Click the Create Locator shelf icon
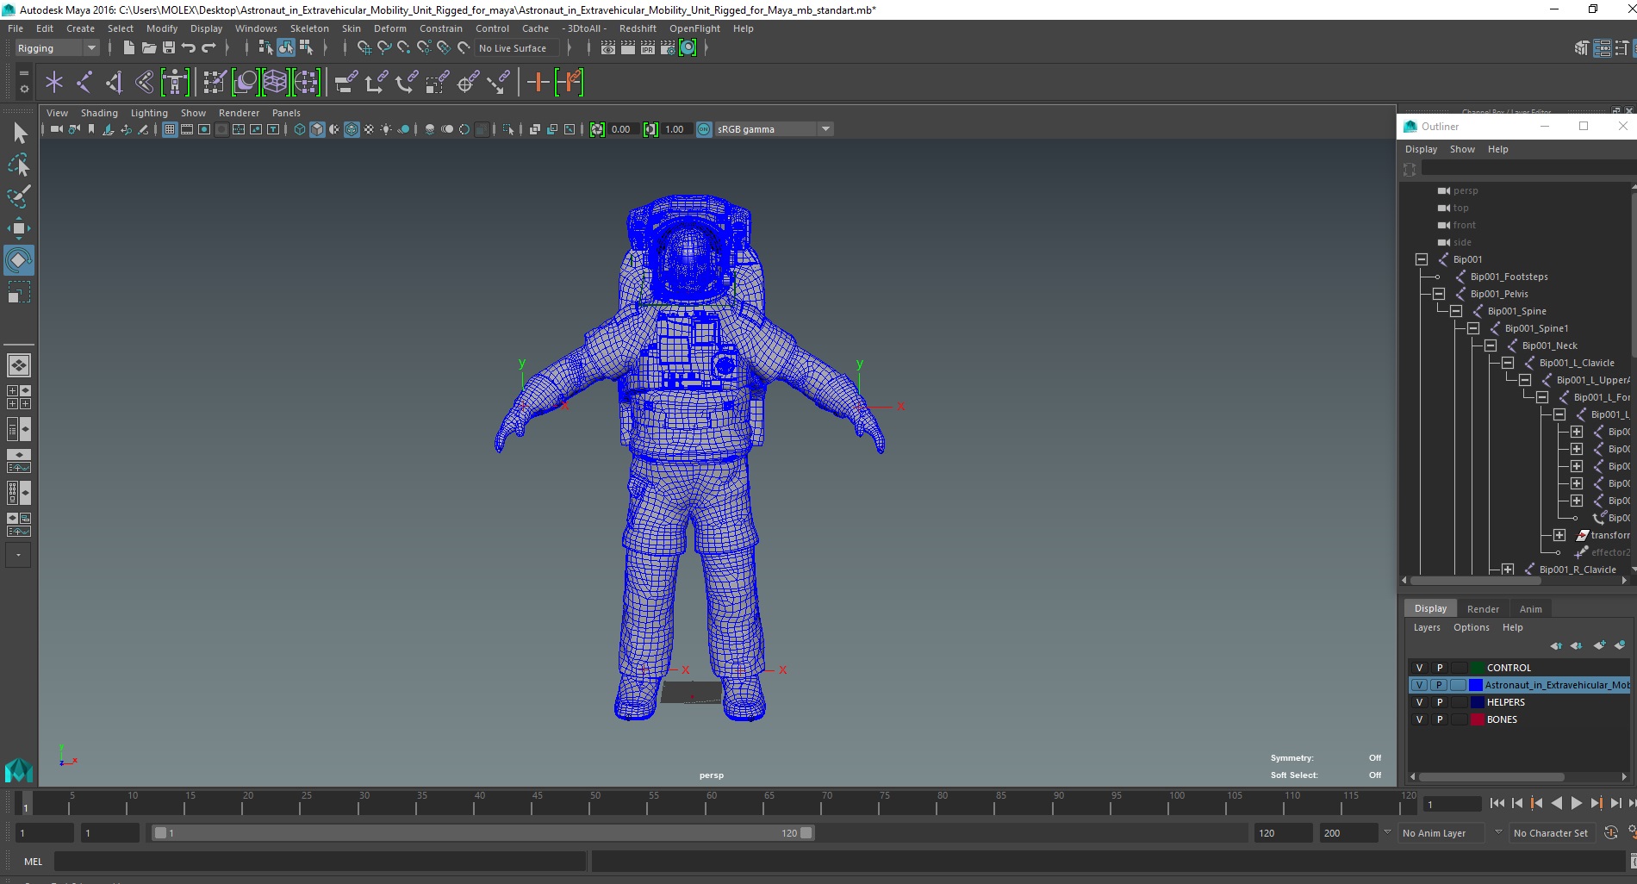 54,83
